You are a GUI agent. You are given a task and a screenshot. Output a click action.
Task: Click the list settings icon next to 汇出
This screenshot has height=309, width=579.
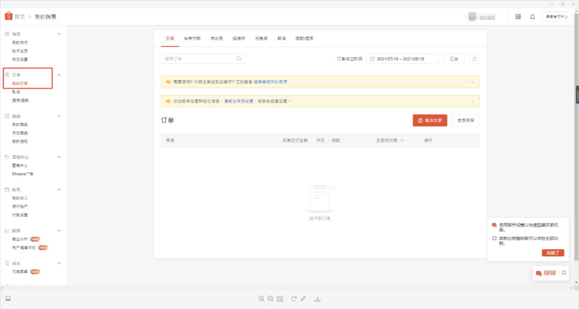point(474,58)
